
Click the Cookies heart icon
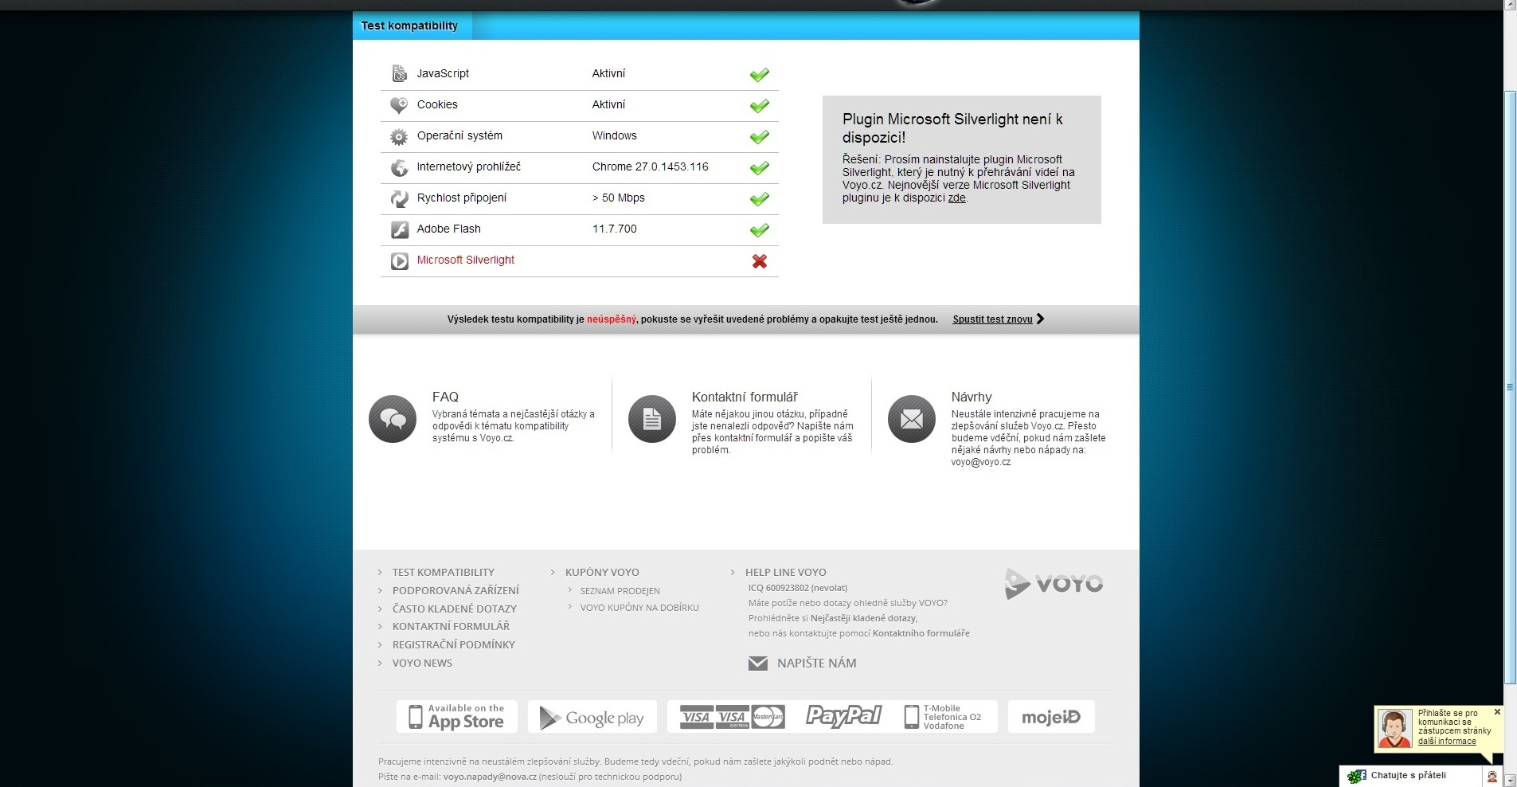[399, 105]
